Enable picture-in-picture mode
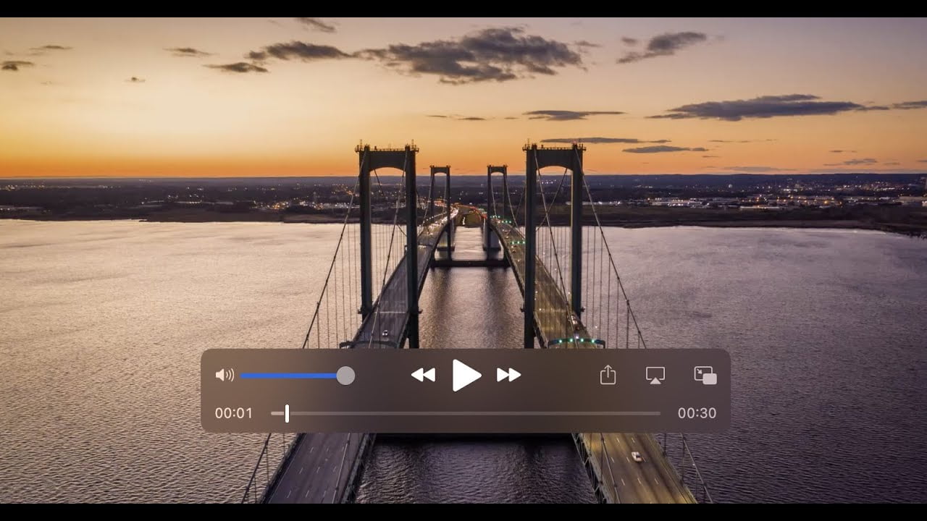 [705, 375]
